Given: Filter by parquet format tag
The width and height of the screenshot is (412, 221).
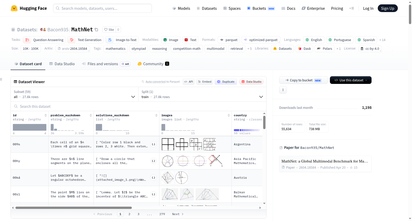Looking at the screenshot, I should [229, 40].
